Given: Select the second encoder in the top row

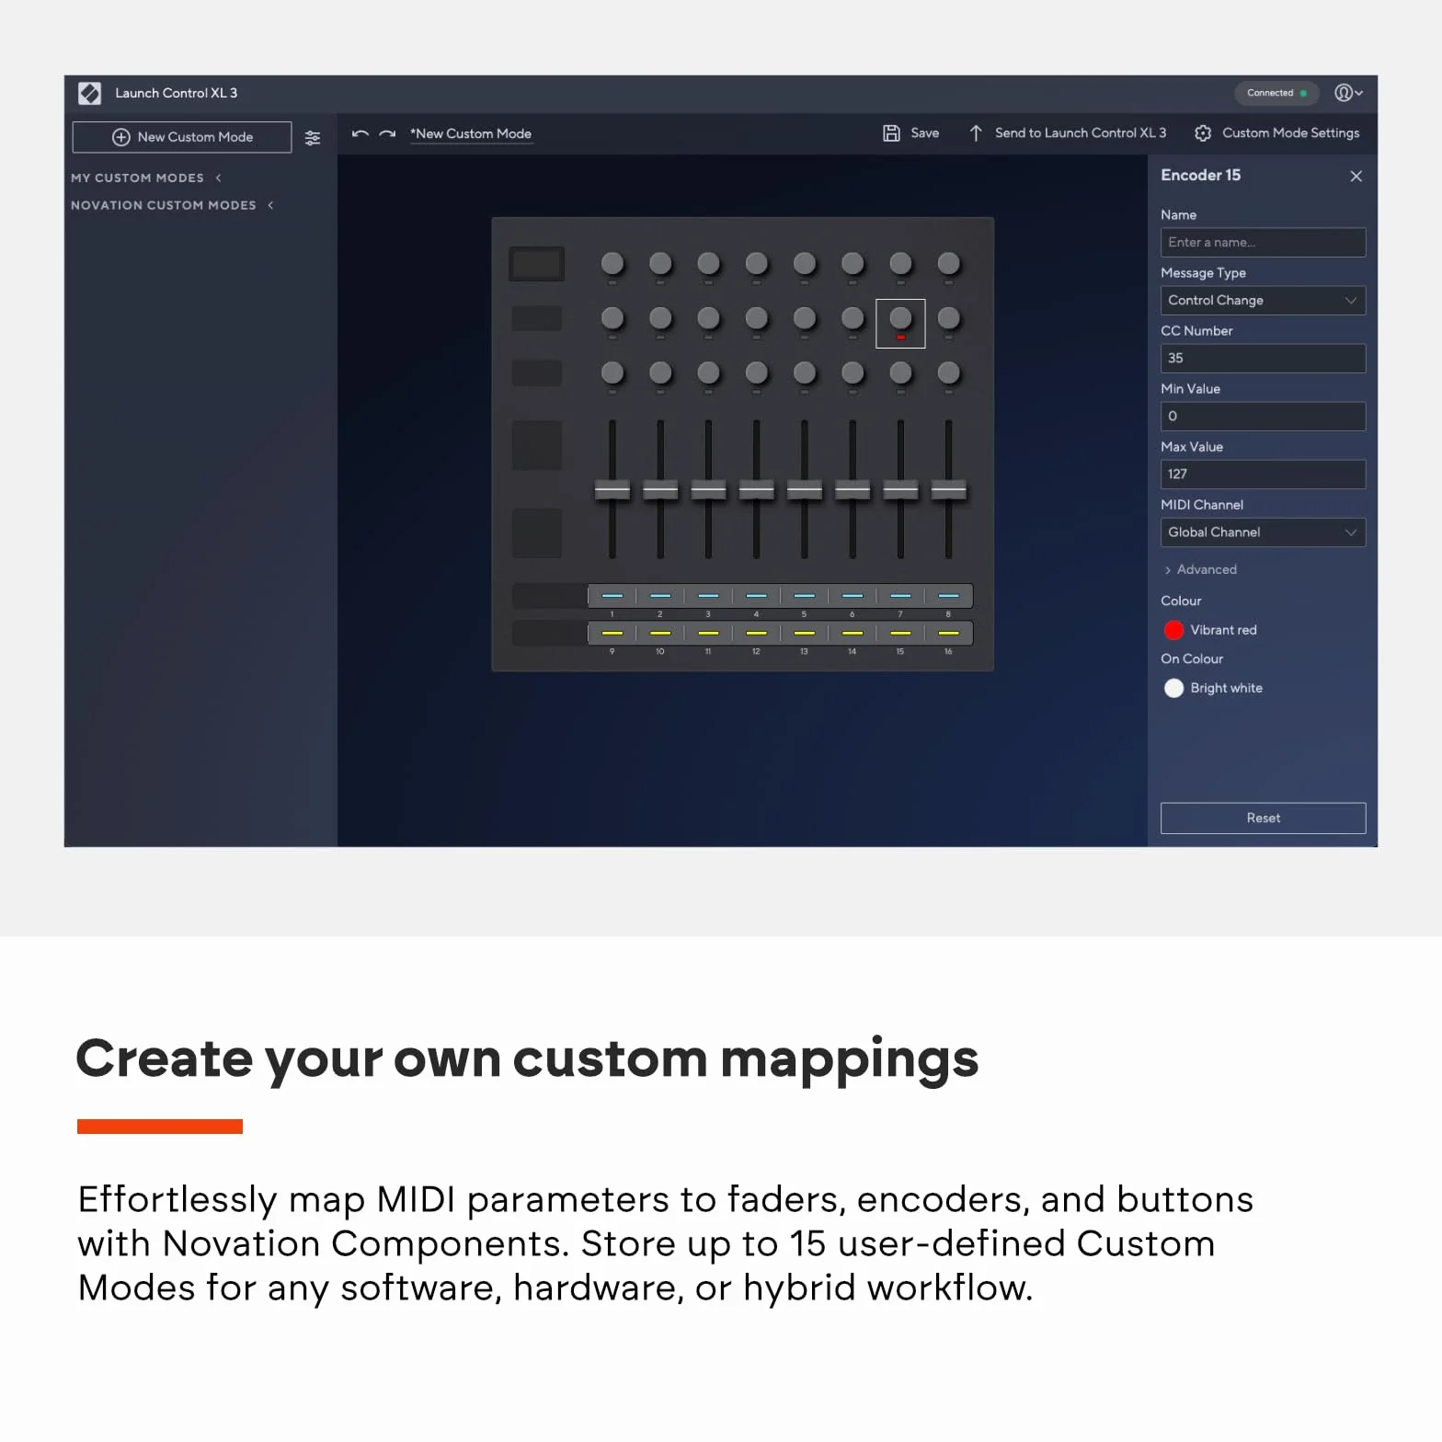Looking at the screenshot, I should [x=660, y=264].
